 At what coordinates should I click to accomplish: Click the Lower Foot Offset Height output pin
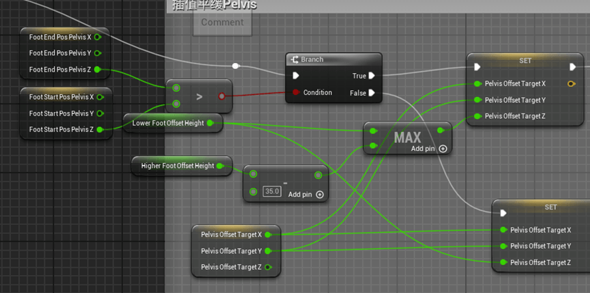point(210,124)
